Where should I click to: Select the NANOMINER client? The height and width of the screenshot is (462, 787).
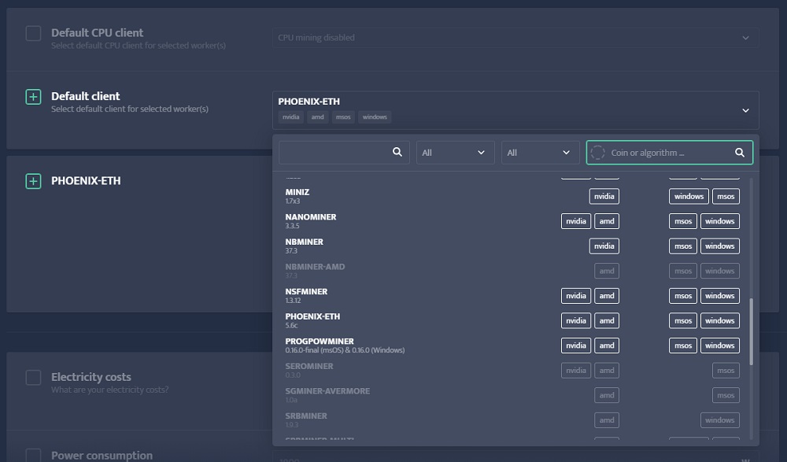tap(512, 221)
